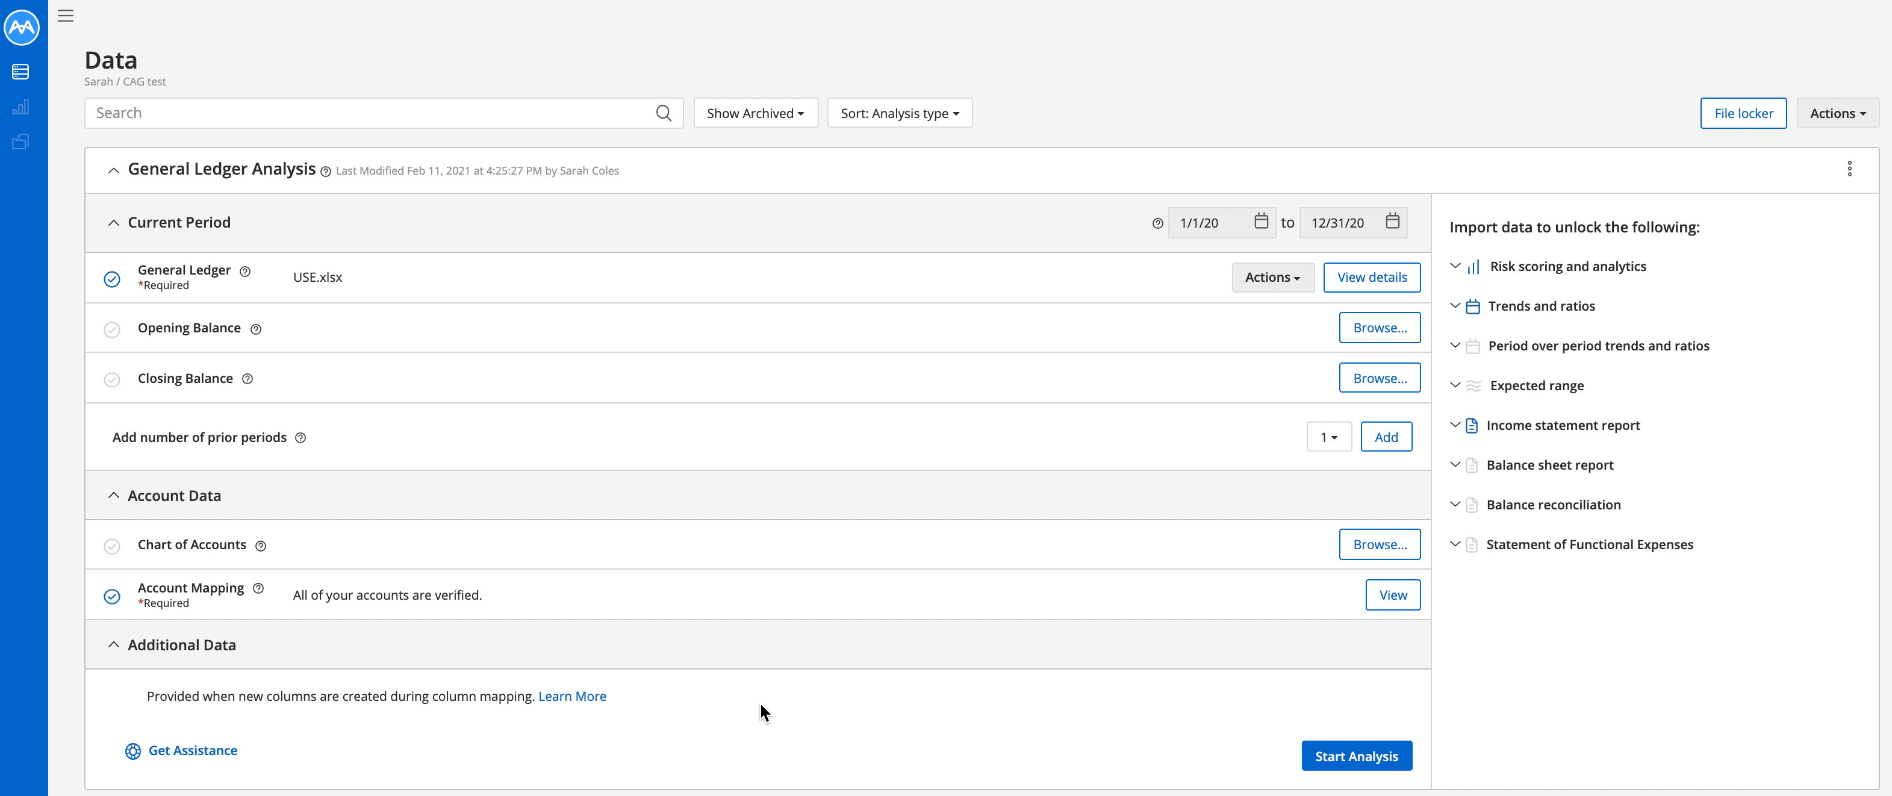Image resolution: width=1892 pixels, height=796 pixels.
Task: Click the Closing Balance help icon
Action: 247,379
